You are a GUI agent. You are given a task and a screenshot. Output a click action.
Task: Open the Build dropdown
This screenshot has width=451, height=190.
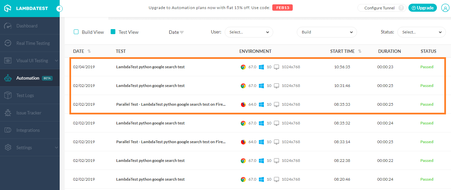coord(327,32)
